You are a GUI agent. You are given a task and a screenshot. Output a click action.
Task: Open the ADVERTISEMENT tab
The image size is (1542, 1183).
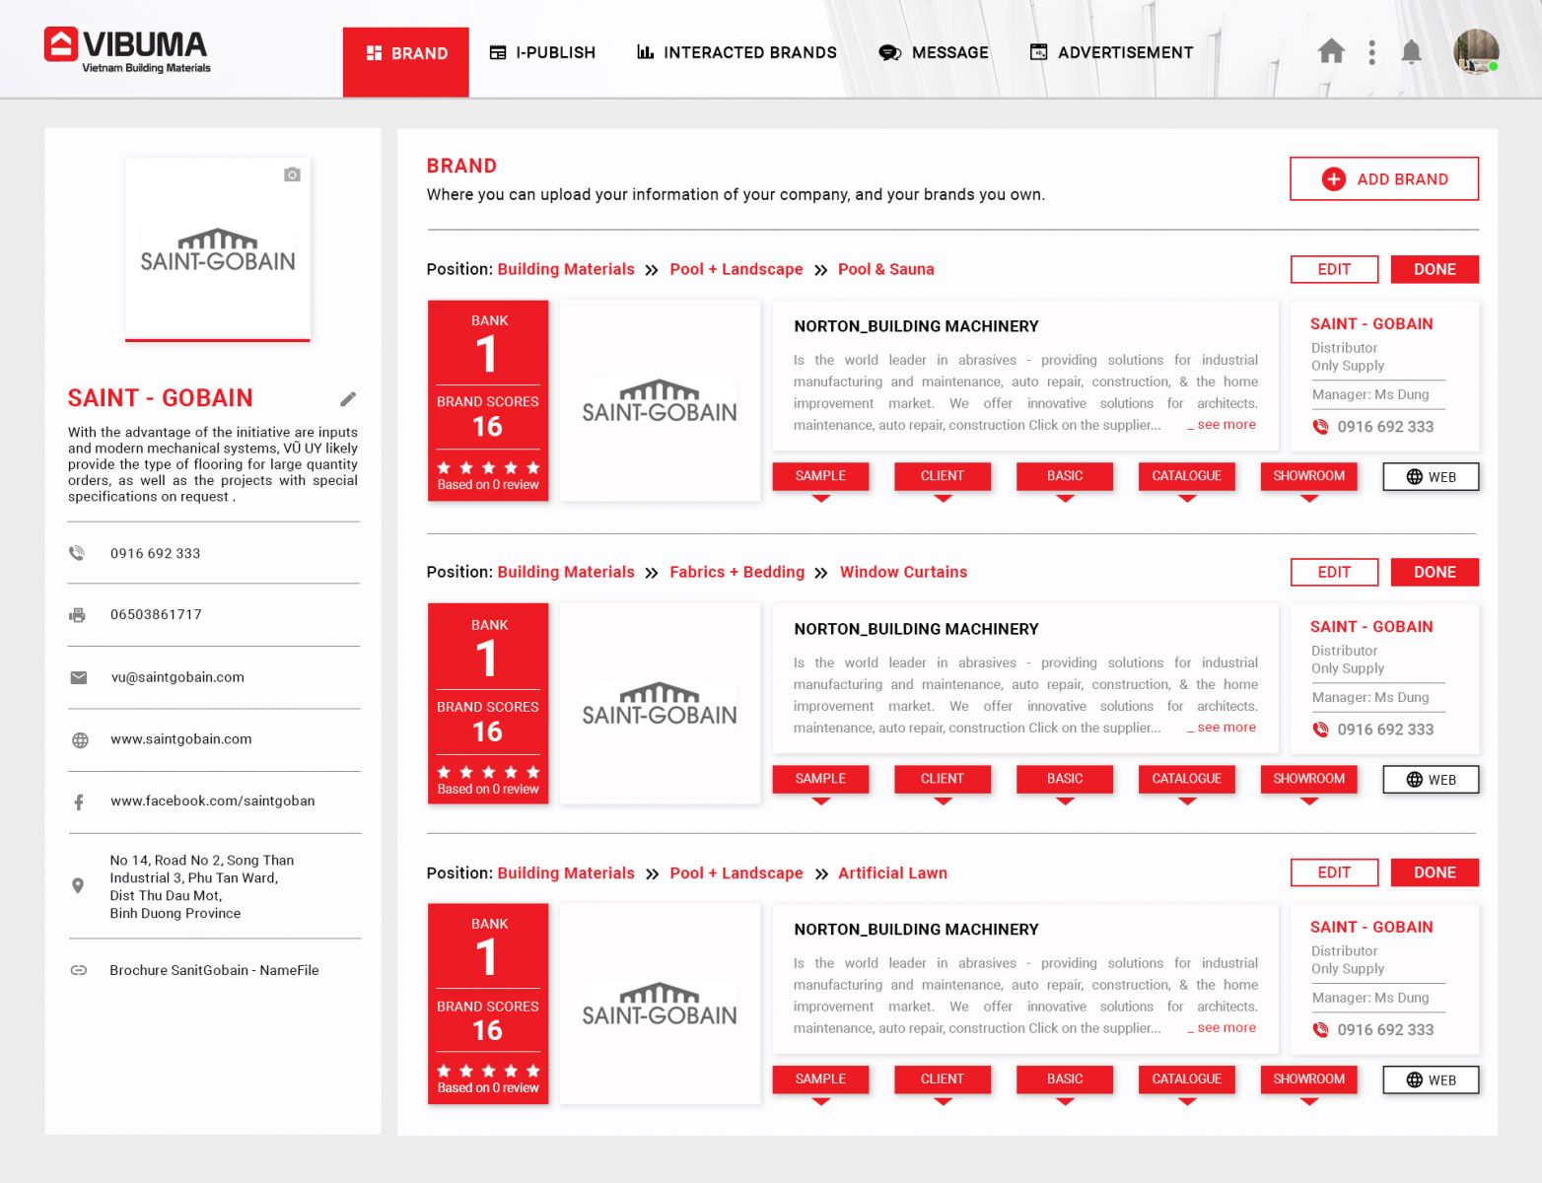click(x=1111, y=52)
